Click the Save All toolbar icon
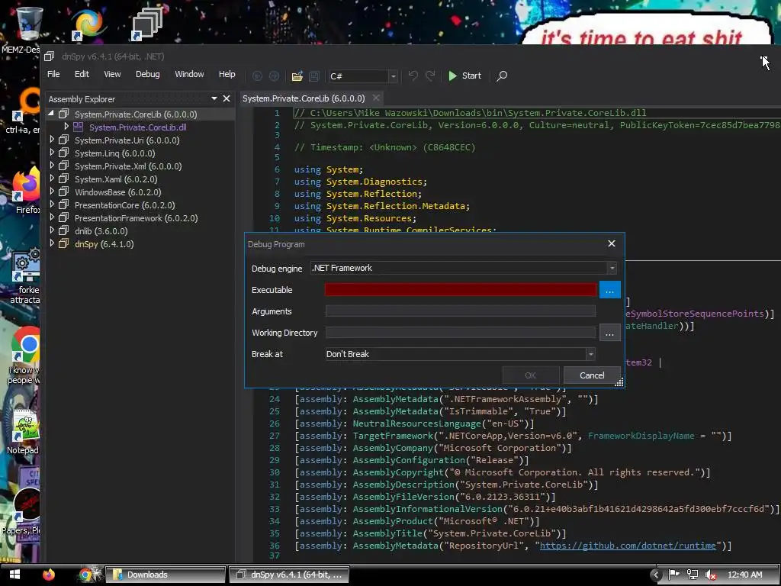Image resolution: width=781 pixels, height=586 pixels. (x=313, y=76)
